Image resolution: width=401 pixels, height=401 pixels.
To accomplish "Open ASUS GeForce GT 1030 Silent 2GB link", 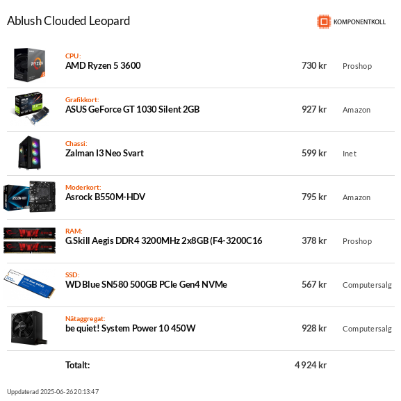I will coord(133,109).
